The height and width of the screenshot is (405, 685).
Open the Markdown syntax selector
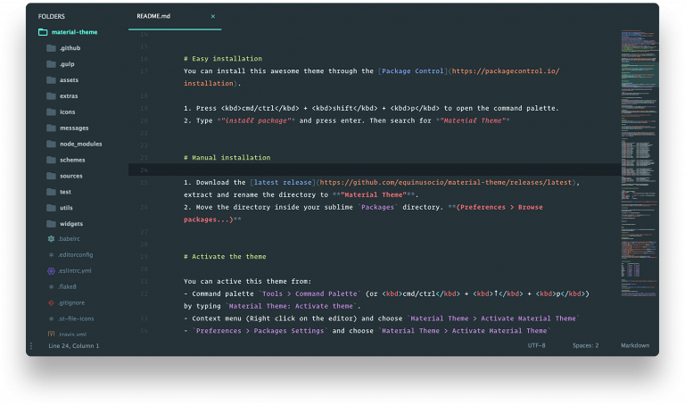(x=635, y=345)
